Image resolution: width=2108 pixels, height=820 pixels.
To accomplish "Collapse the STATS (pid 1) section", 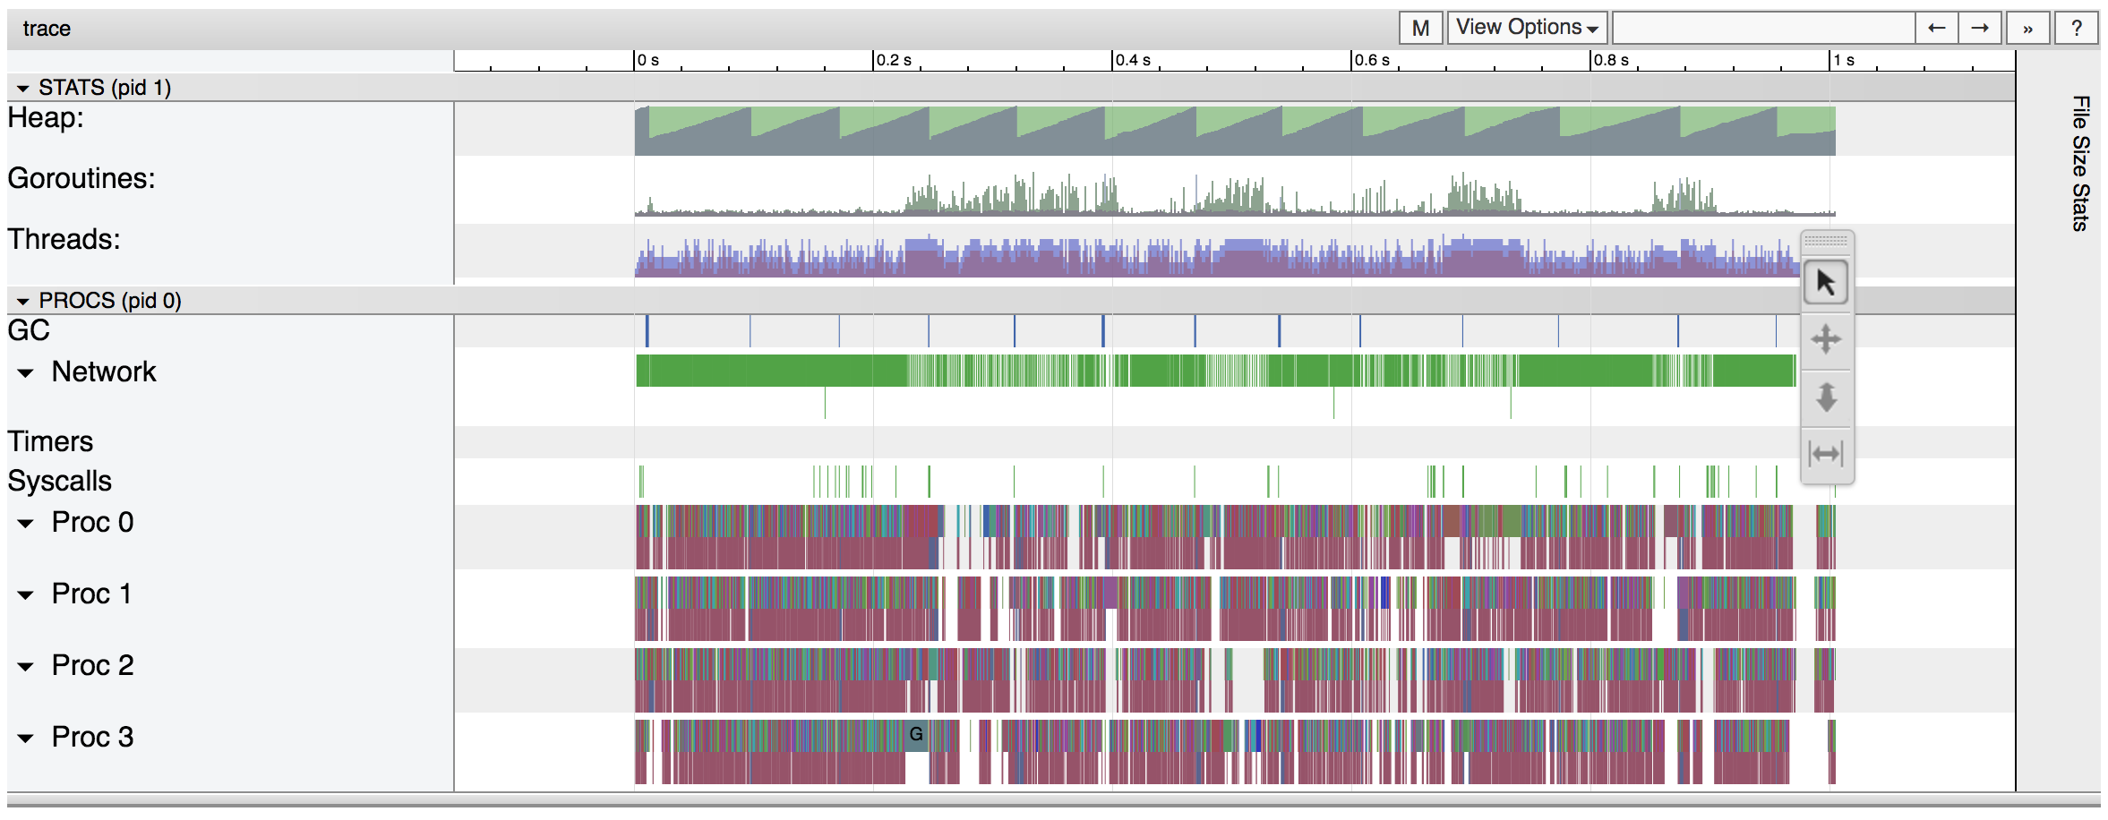I will pos(23,88).
